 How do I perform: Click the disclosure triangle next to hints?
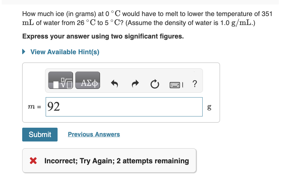click(23, 52)
